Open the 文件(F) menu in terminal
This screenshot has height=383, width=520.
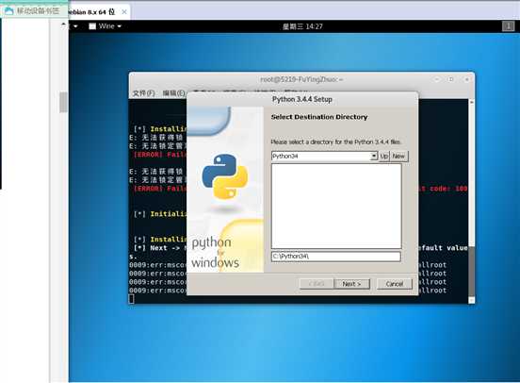(143, 93)
